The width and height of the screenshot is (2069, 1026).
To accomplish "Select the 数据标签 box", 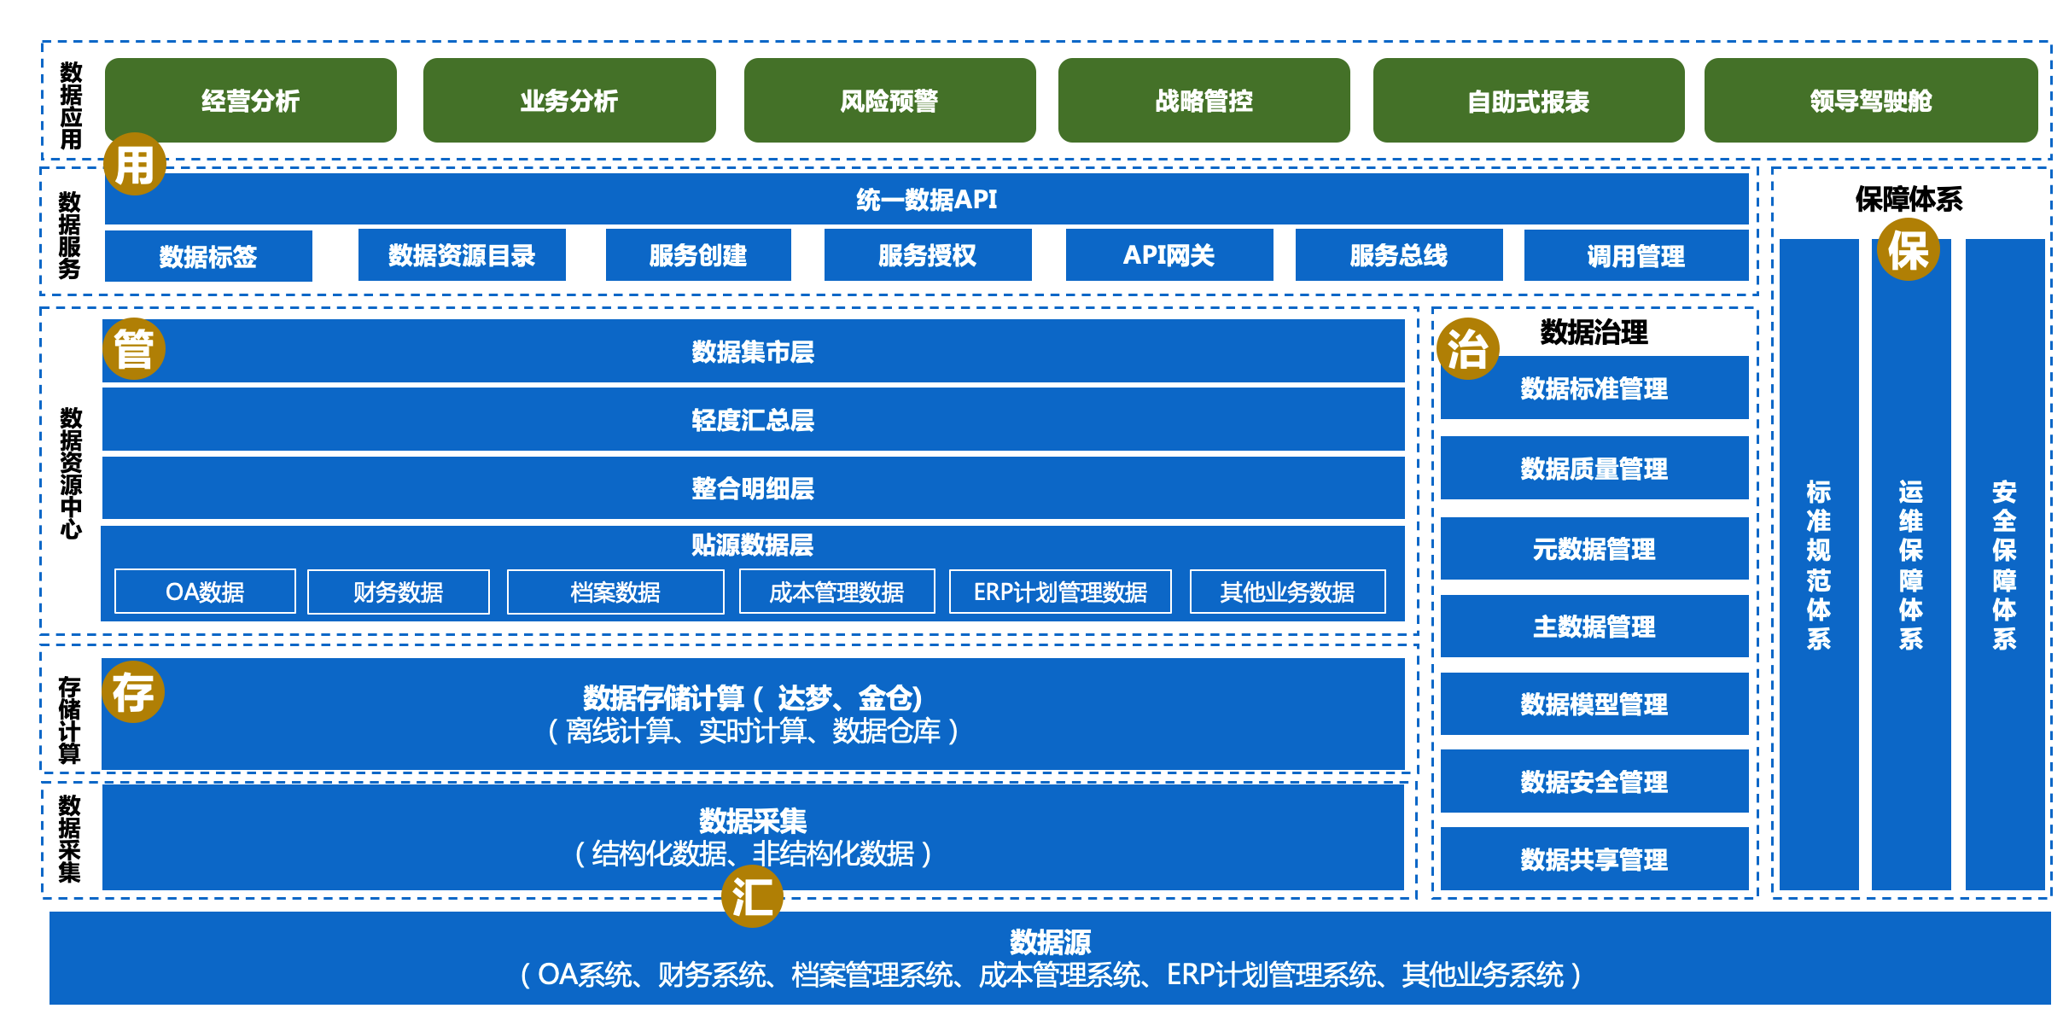I will click(208, 255).
